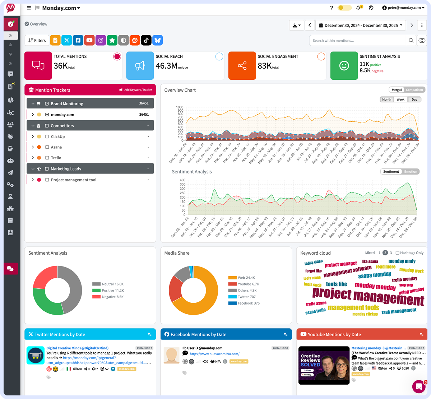431x399 pixels.
Task: Open the robot AI assistant icon in sidebar
Action: coord(10,161)
